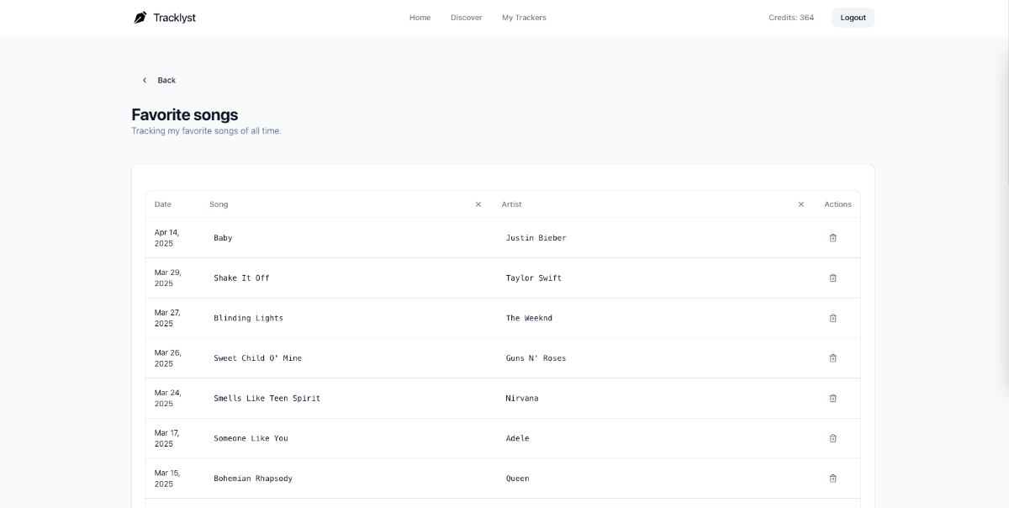Click the Credits: 364 indicator

pos(791,18)
